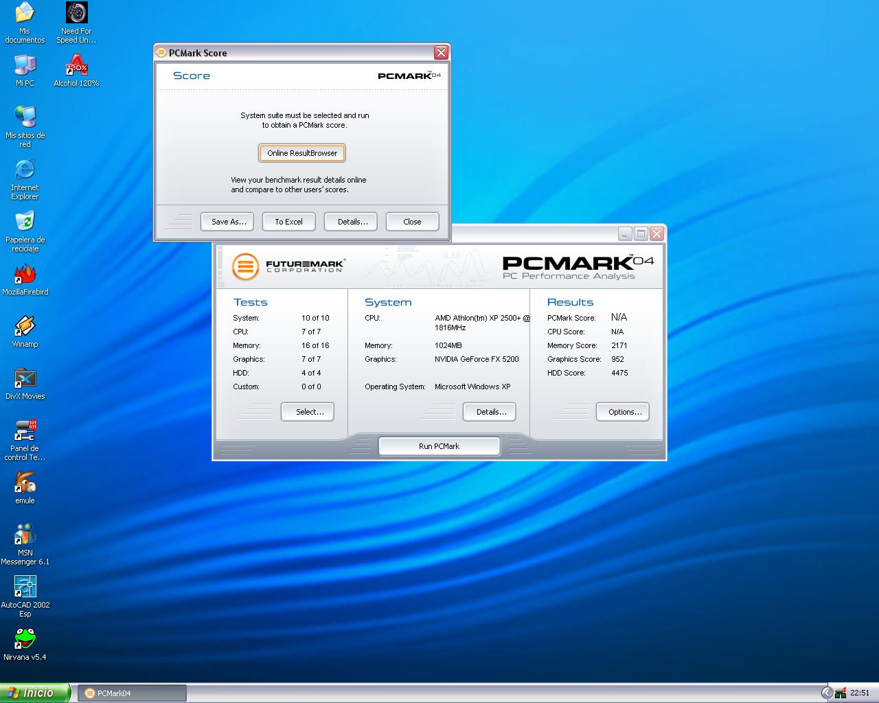Click the To Excel button
Viewport: 879px width, 703px height.
[288, 222]
